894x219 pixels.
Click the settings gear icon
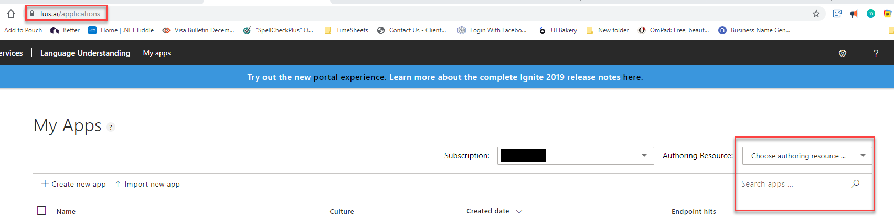[843, 53]
